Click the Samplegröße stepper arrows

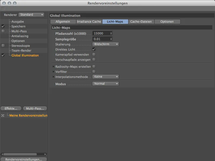click(x=111, y=39)
